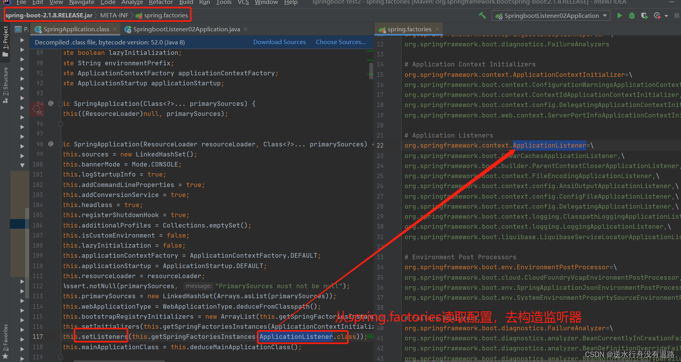Open the Analyze menu
This screenshot has height=362, width=681.
[x=132, y=2]
